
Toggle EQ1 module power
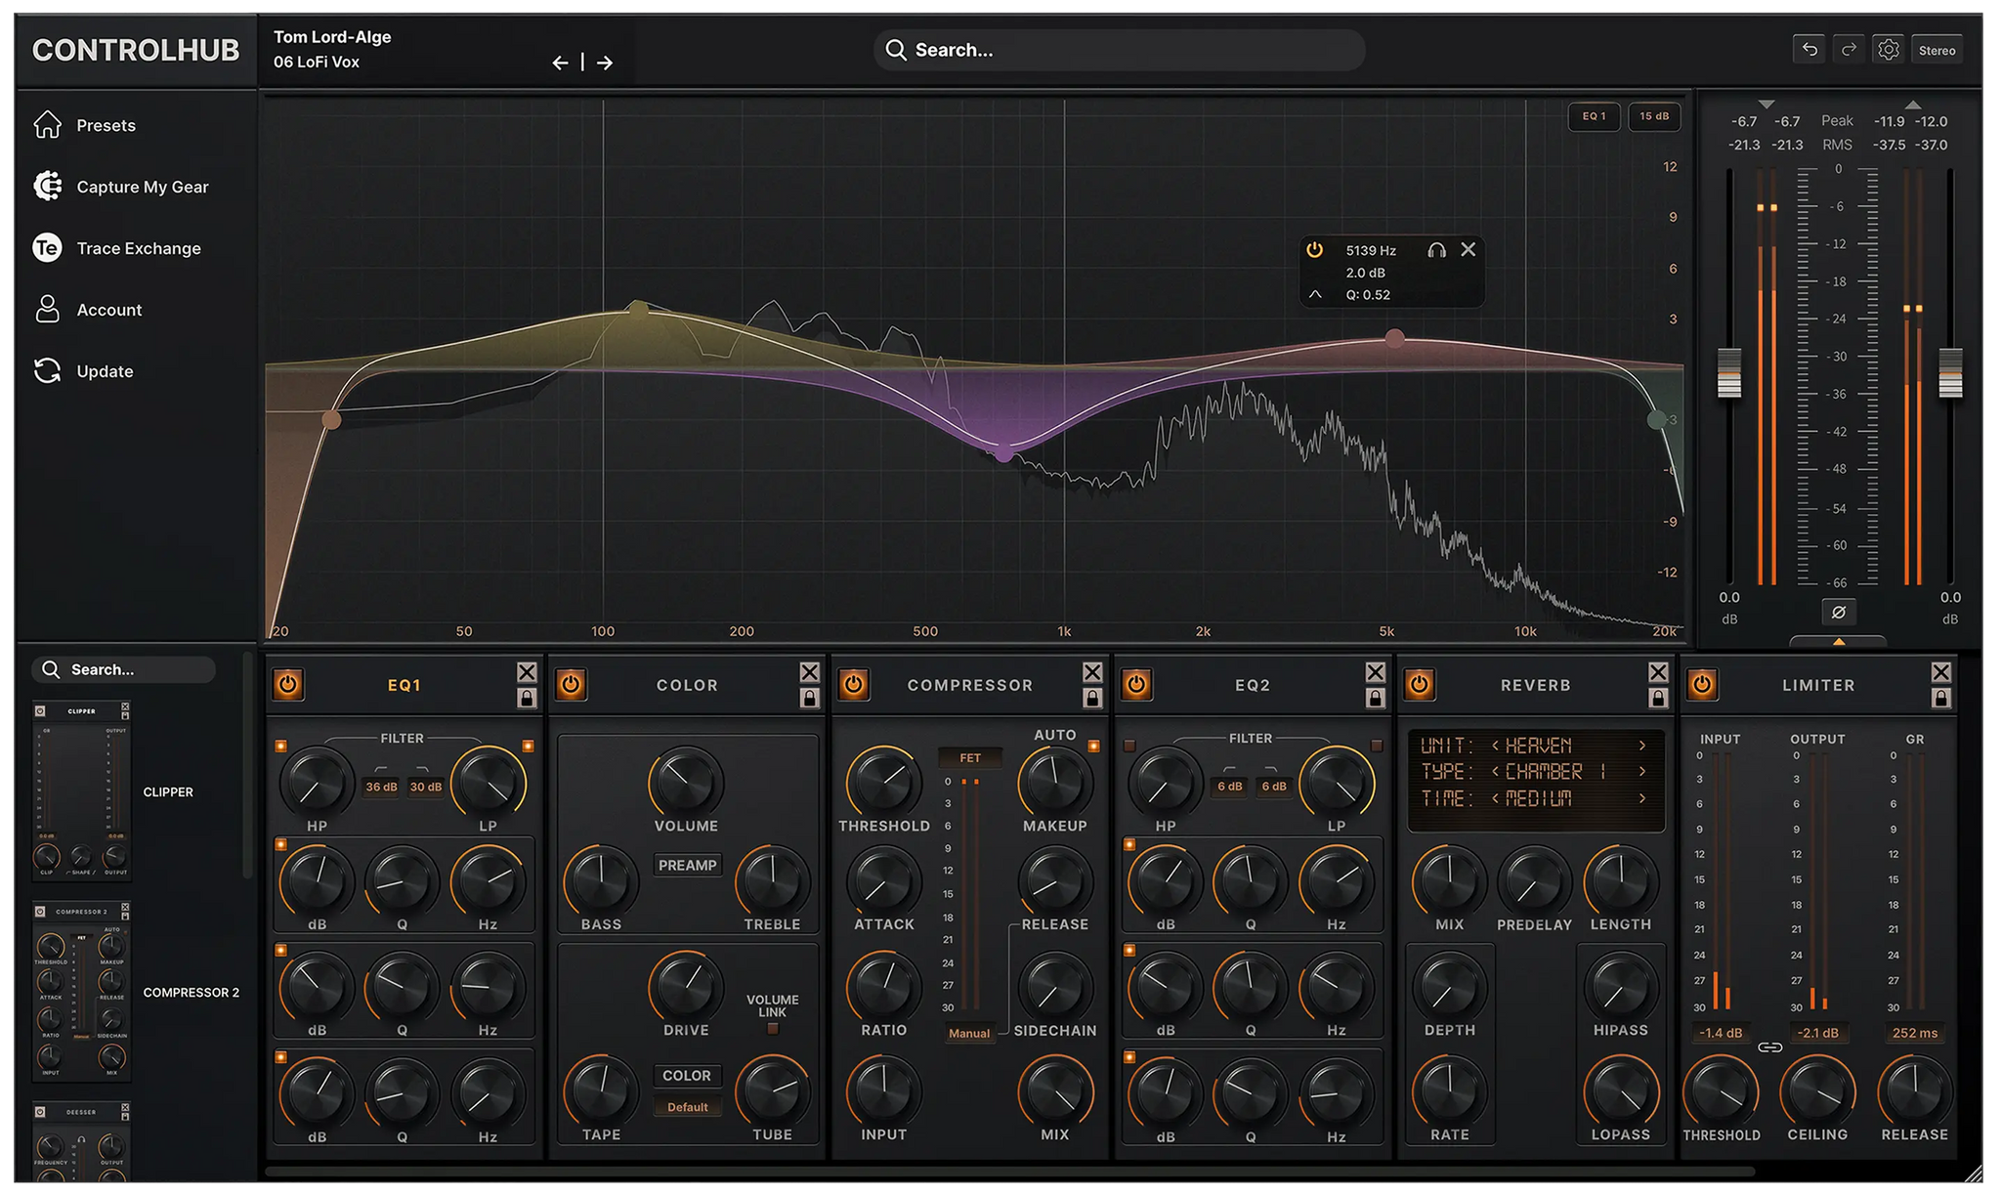click(x=288, y=684)
